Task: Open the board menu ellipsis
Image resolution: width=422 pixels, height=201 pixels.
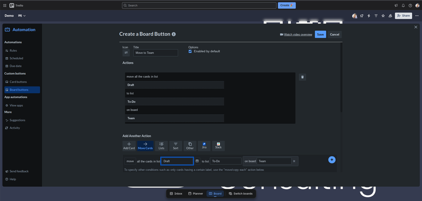Action: (x=417, y=16)
